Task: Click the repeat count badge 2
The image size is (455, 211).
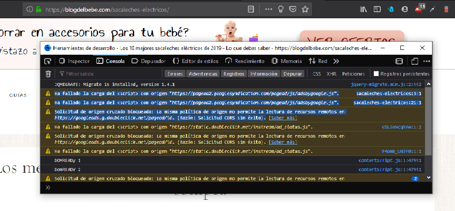Action: coord(415,179)
